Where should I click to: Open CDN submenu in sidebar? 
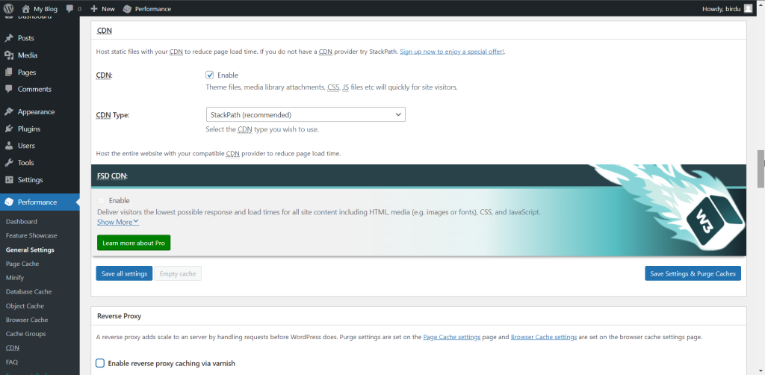(13, 348)
